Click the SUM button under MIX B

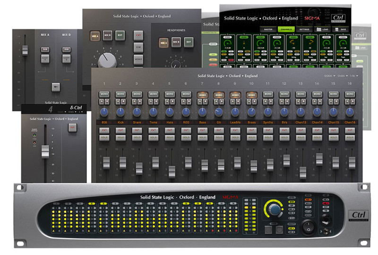click(66, 50)
